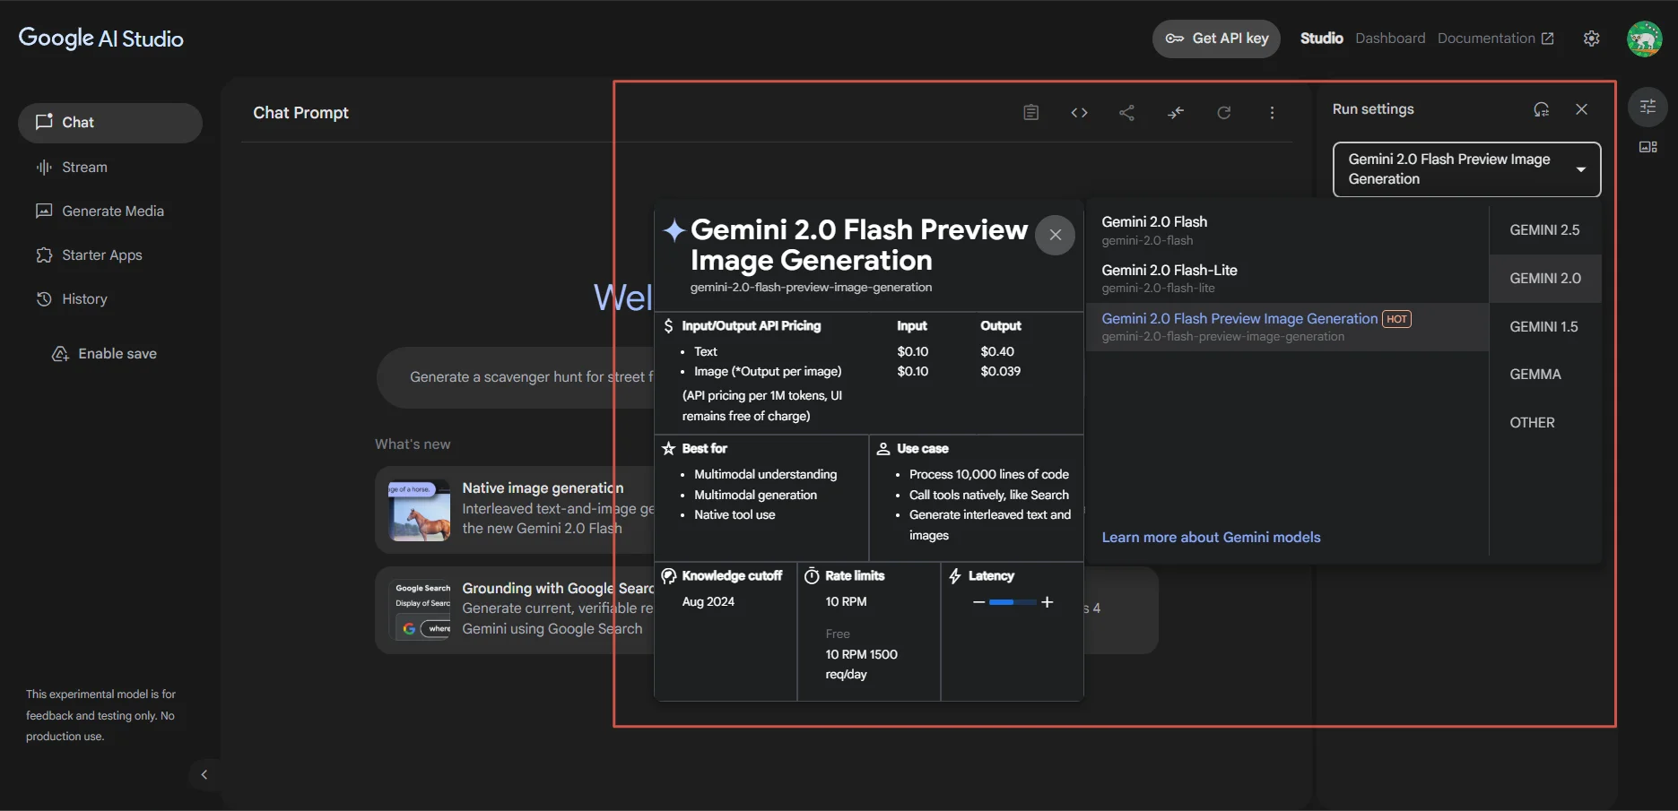This screenshot has width=1678, height=811.
Task: Click the Get code brackets icon
Action: point(1079,113)
